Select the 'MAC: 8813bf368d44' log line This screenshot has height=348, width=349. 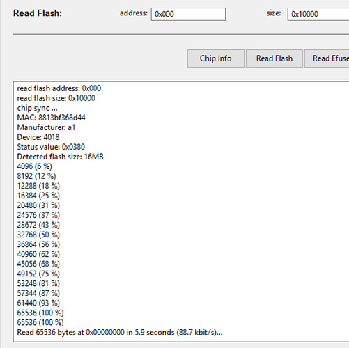51,118
